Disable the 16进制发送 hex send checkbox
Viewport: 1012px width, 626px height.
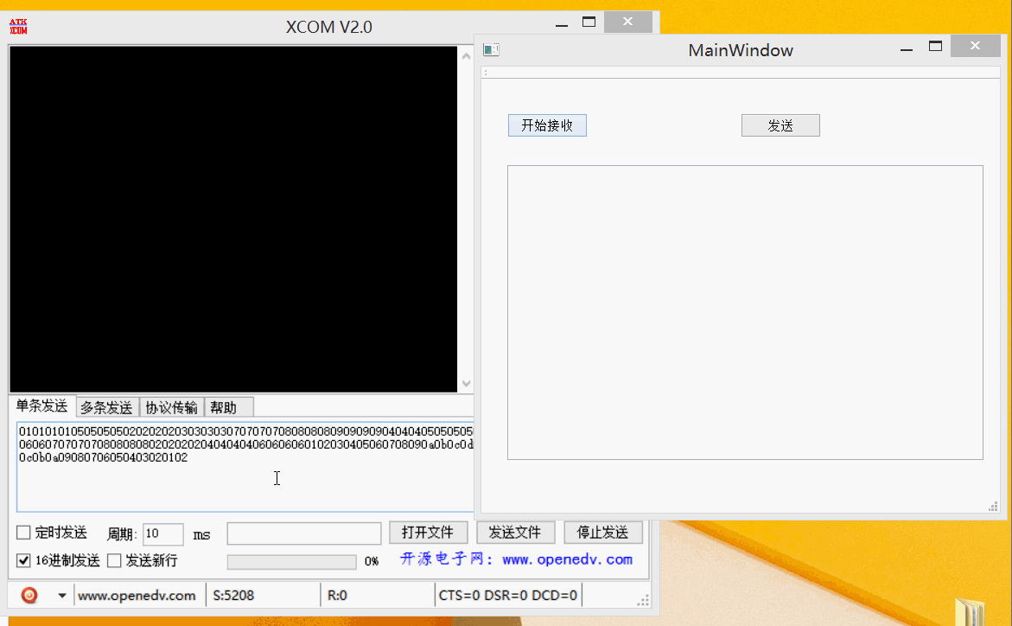(22, 560)
